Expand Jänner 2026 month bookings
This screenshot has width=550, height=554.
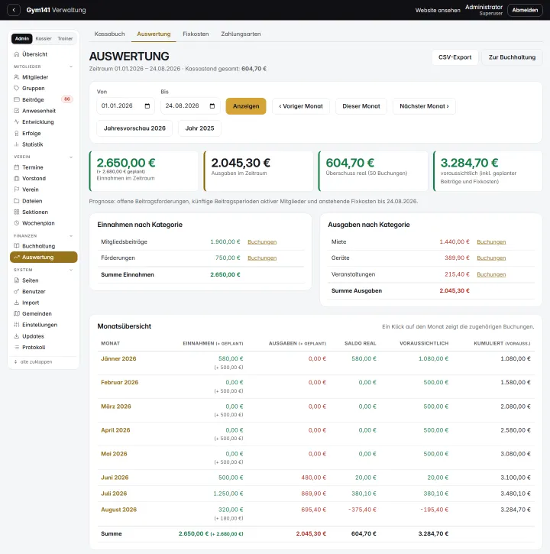pyautogui.click(x=118, y=358)
